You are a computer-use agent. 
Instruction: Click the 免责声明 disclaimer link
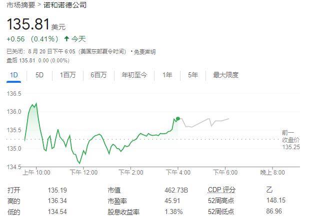144,52
